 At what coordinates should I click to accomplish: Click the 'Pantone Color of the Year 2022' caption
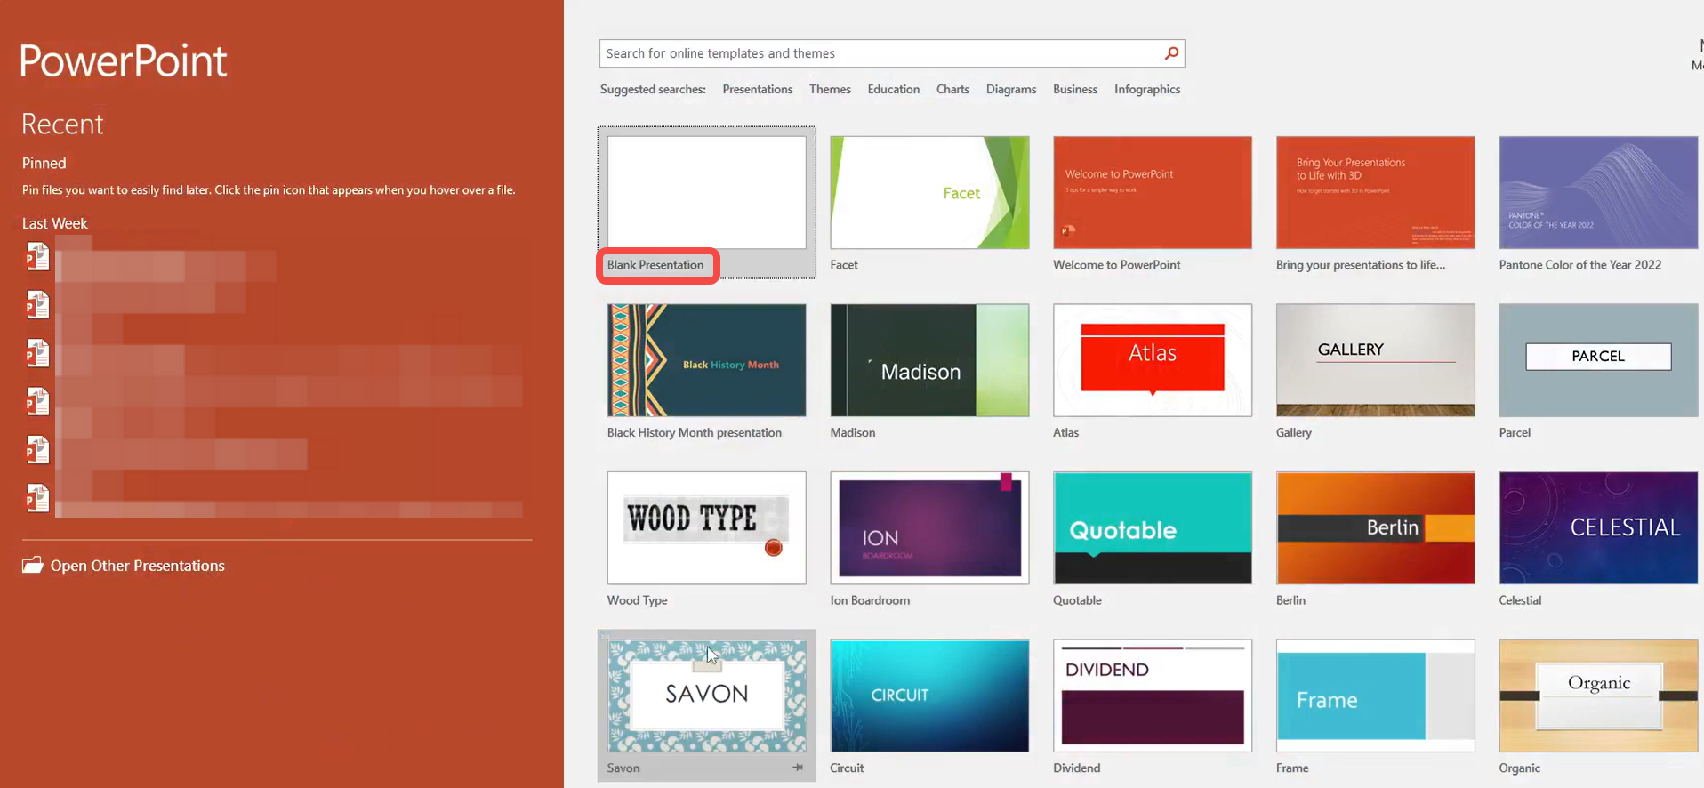[x=1580, y=265]
